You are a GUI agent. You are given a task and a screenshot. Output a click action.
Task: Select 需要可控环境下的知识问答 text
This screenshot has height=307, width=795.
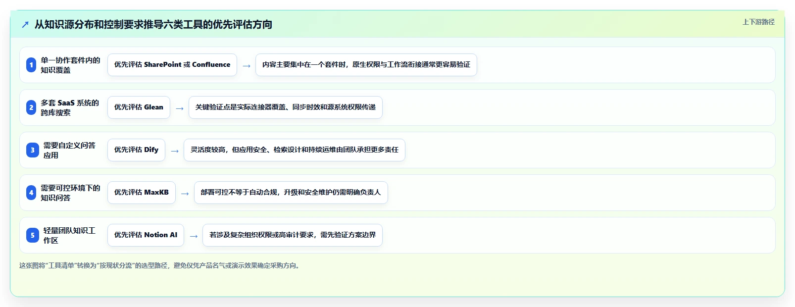pyautogui.click(x=70, y=193)
